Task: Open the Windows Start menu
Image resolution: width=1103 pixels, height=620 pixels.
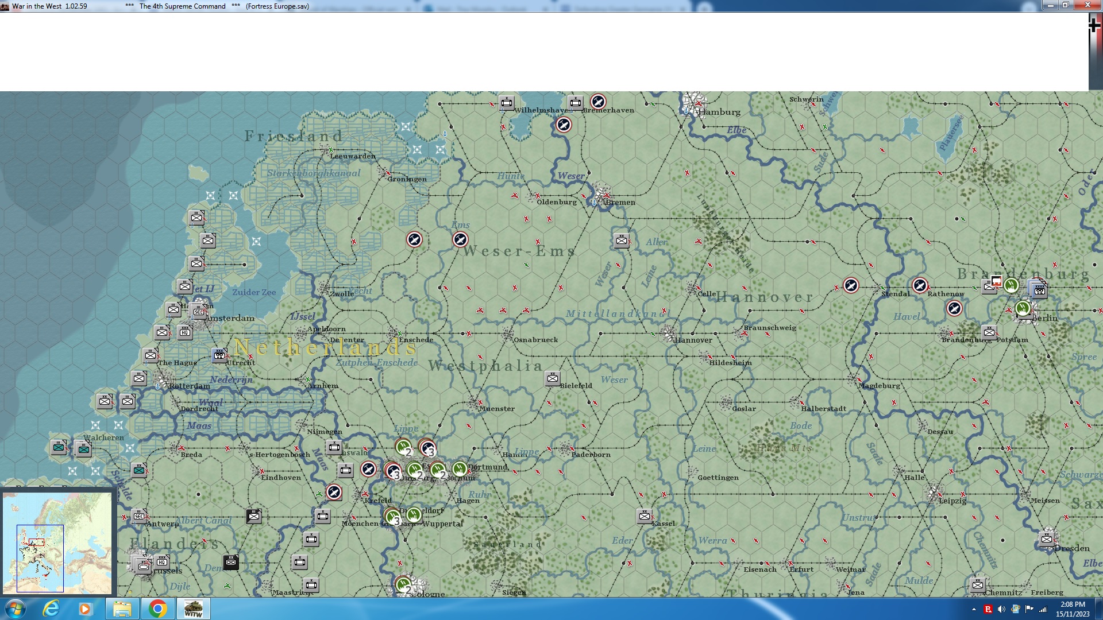Action: click(x=16, y=609)
